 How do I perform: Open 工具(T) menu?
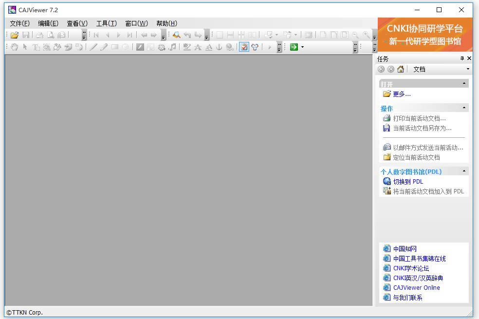pyautogui.click(x=106, y=23)
